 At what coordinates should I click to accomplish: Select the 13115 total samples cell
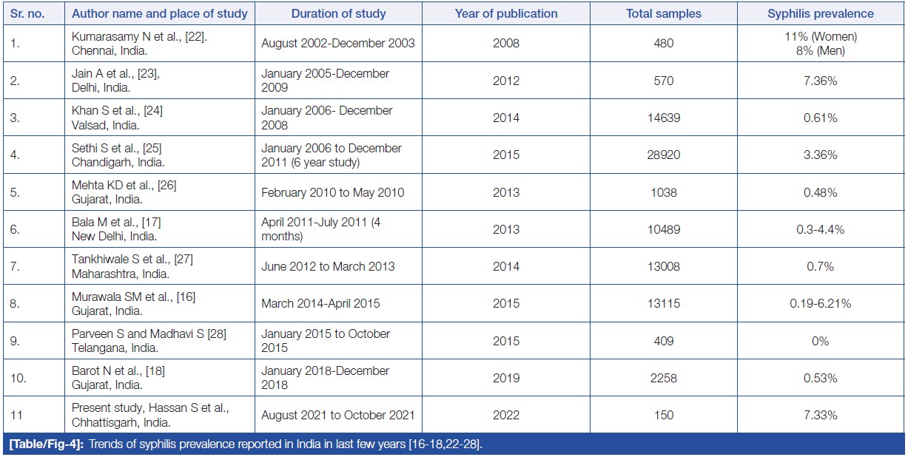click(664, 303)
